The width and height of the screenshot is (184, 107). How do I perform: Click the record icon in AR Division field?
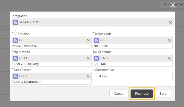pyautogui.click(x=15, y=40)
